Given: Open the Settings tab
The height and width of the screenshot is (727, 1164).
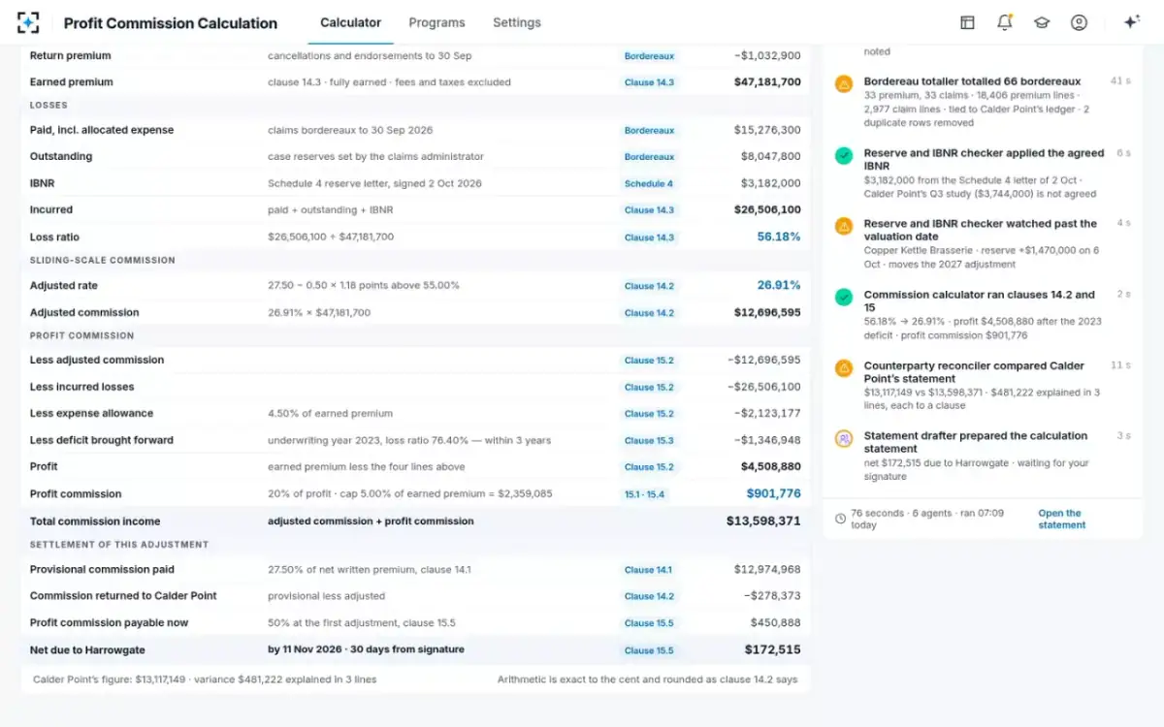Looking at the screenshot, I should [517, 22].
